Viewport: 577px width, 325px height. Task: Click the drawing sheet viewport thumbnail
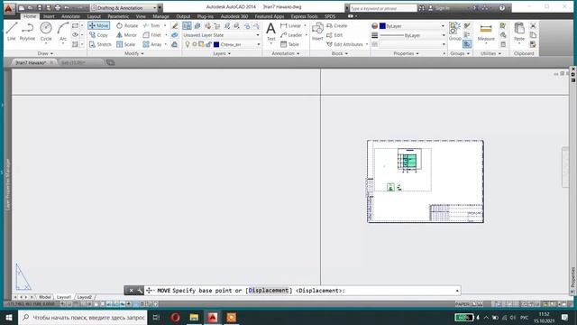[x=426, y=181]
